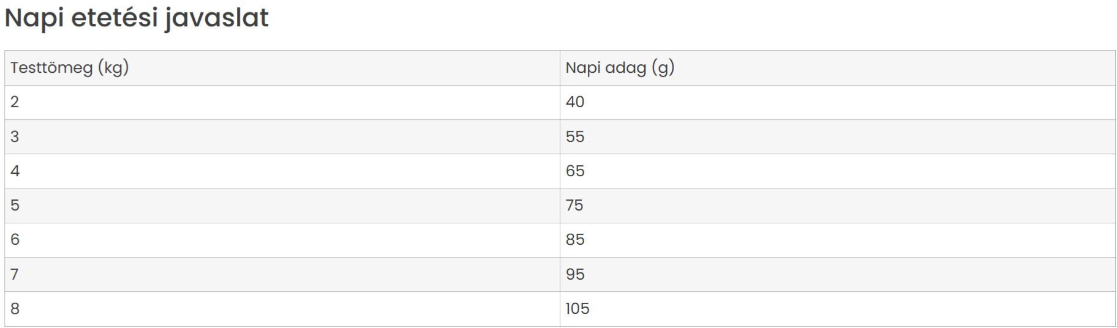
Task: Click the daily portion cell showing 40
Action: coord(837,102)
